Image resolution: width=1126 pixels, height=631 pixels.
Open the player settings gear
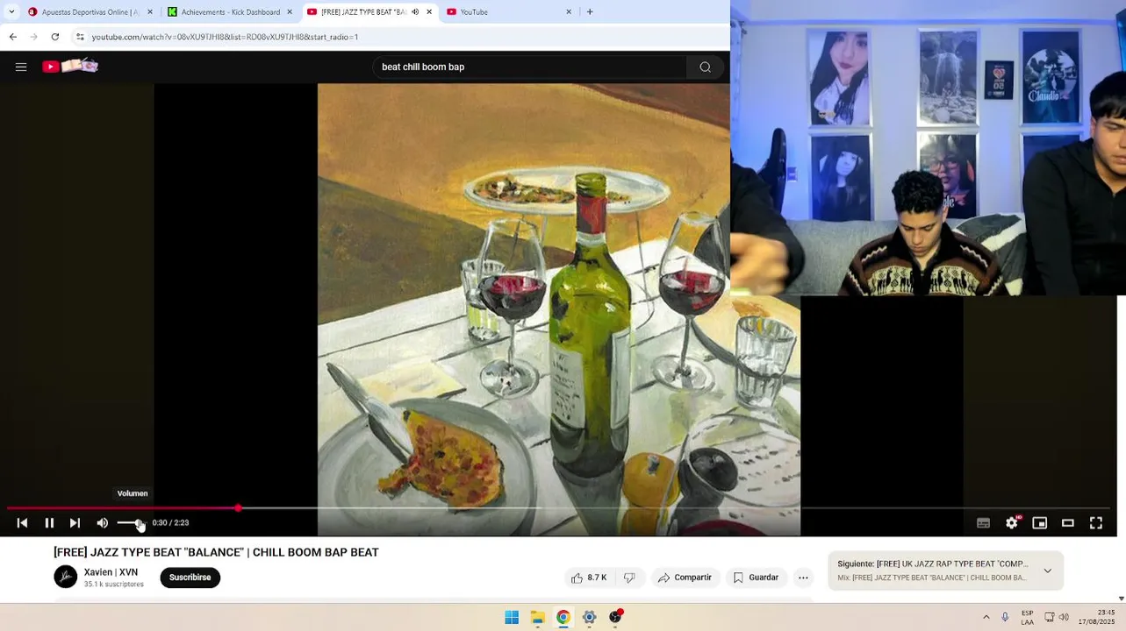1012,523
